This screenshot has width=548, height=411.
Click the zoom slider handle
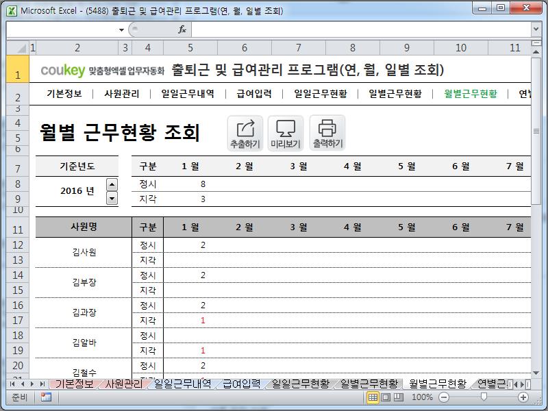pos(484,397)
